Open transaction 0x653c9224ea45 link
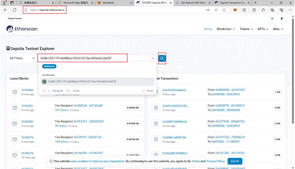 175,90
